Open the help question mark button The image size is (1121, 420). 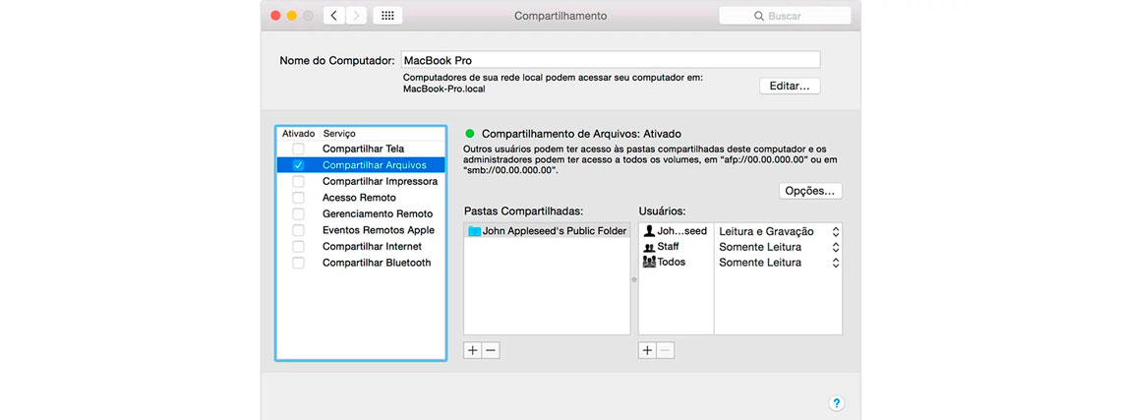point(837,403)
